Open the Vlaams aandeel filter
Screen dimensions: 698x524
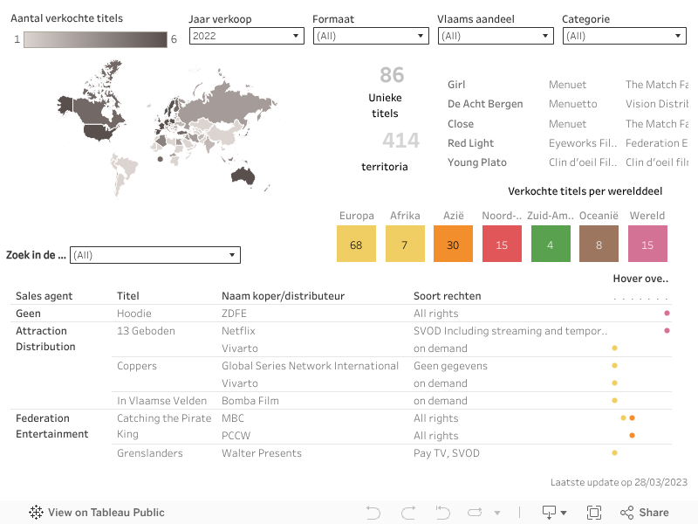495,36
